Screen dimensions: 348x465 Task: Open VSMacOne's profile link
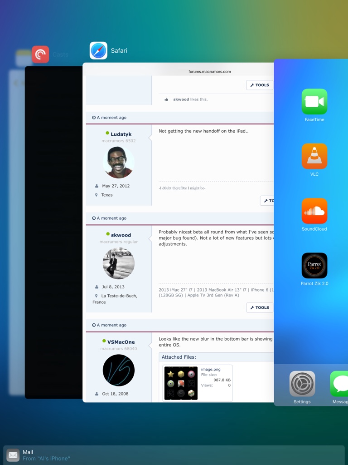click(x=121, y=342)
